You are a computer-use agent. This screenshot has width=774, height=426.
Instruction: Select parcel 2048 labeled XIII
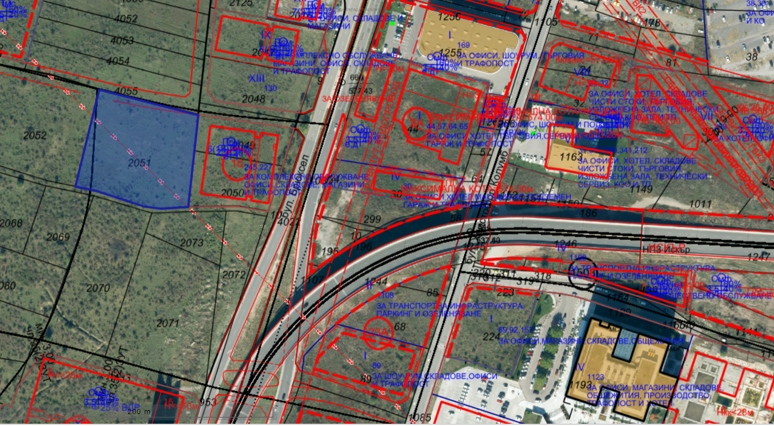(253, 99)
